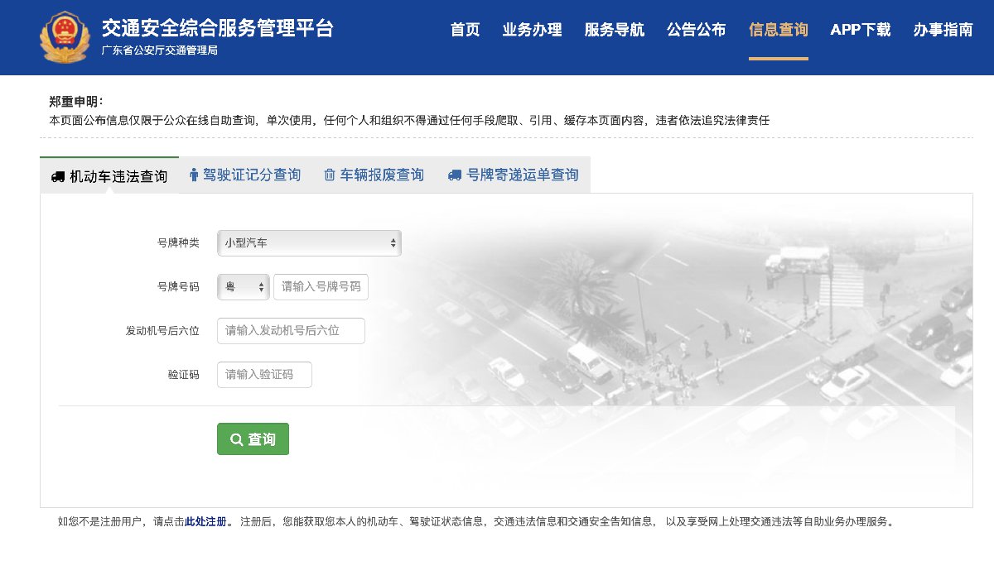Open 业务办理 menu item

[532, 31]
